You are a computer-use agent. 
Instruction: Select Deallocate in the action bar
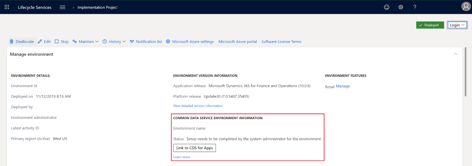(22, 42)
